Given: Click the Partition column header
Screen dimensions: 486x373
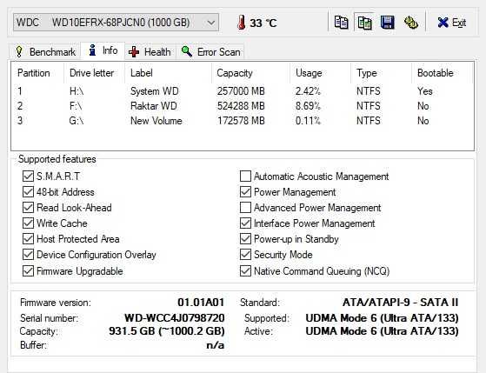Looking at the screenshot, I should click(x=37, y=73).
